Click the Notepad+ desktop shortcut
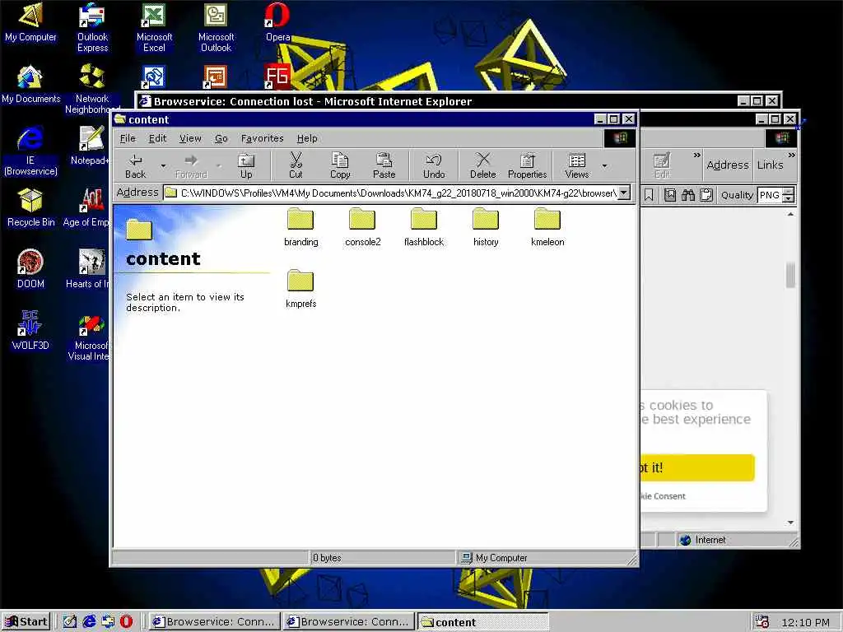The height and width of the screenshot is (632, 843). tap(91, 146)
